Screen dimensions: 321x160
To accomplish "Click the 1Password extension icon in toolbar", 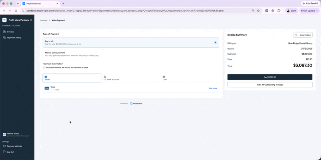I will pos(273,11).
